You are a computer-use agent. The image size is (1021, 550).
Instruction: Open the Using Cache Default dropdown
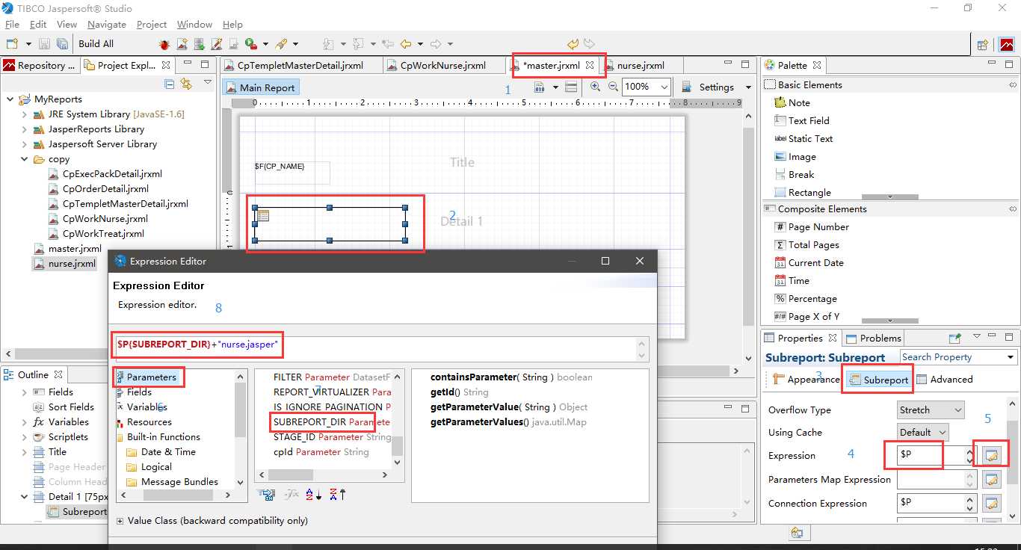point(942,432)
